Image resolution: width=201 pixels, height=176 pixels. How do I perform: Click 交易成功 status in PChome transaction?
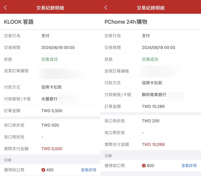(150, 59)
